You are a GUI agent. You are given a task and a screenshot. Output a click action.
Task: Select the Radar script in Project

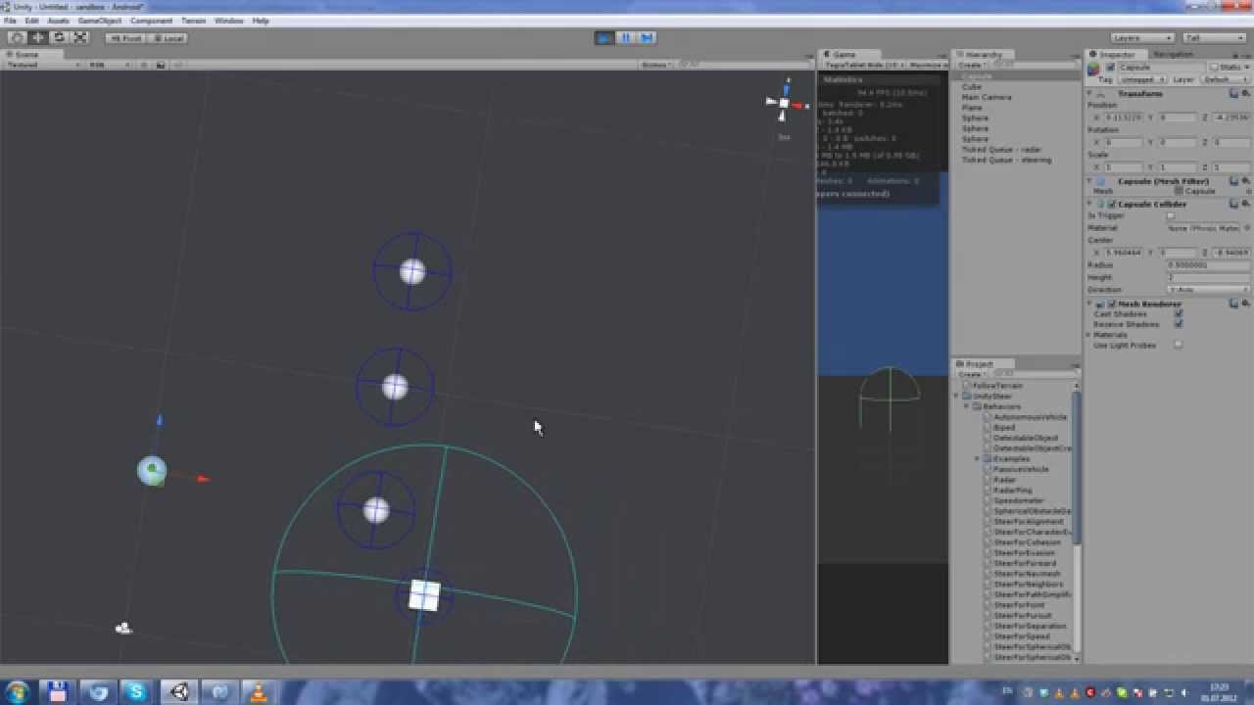1005,480
